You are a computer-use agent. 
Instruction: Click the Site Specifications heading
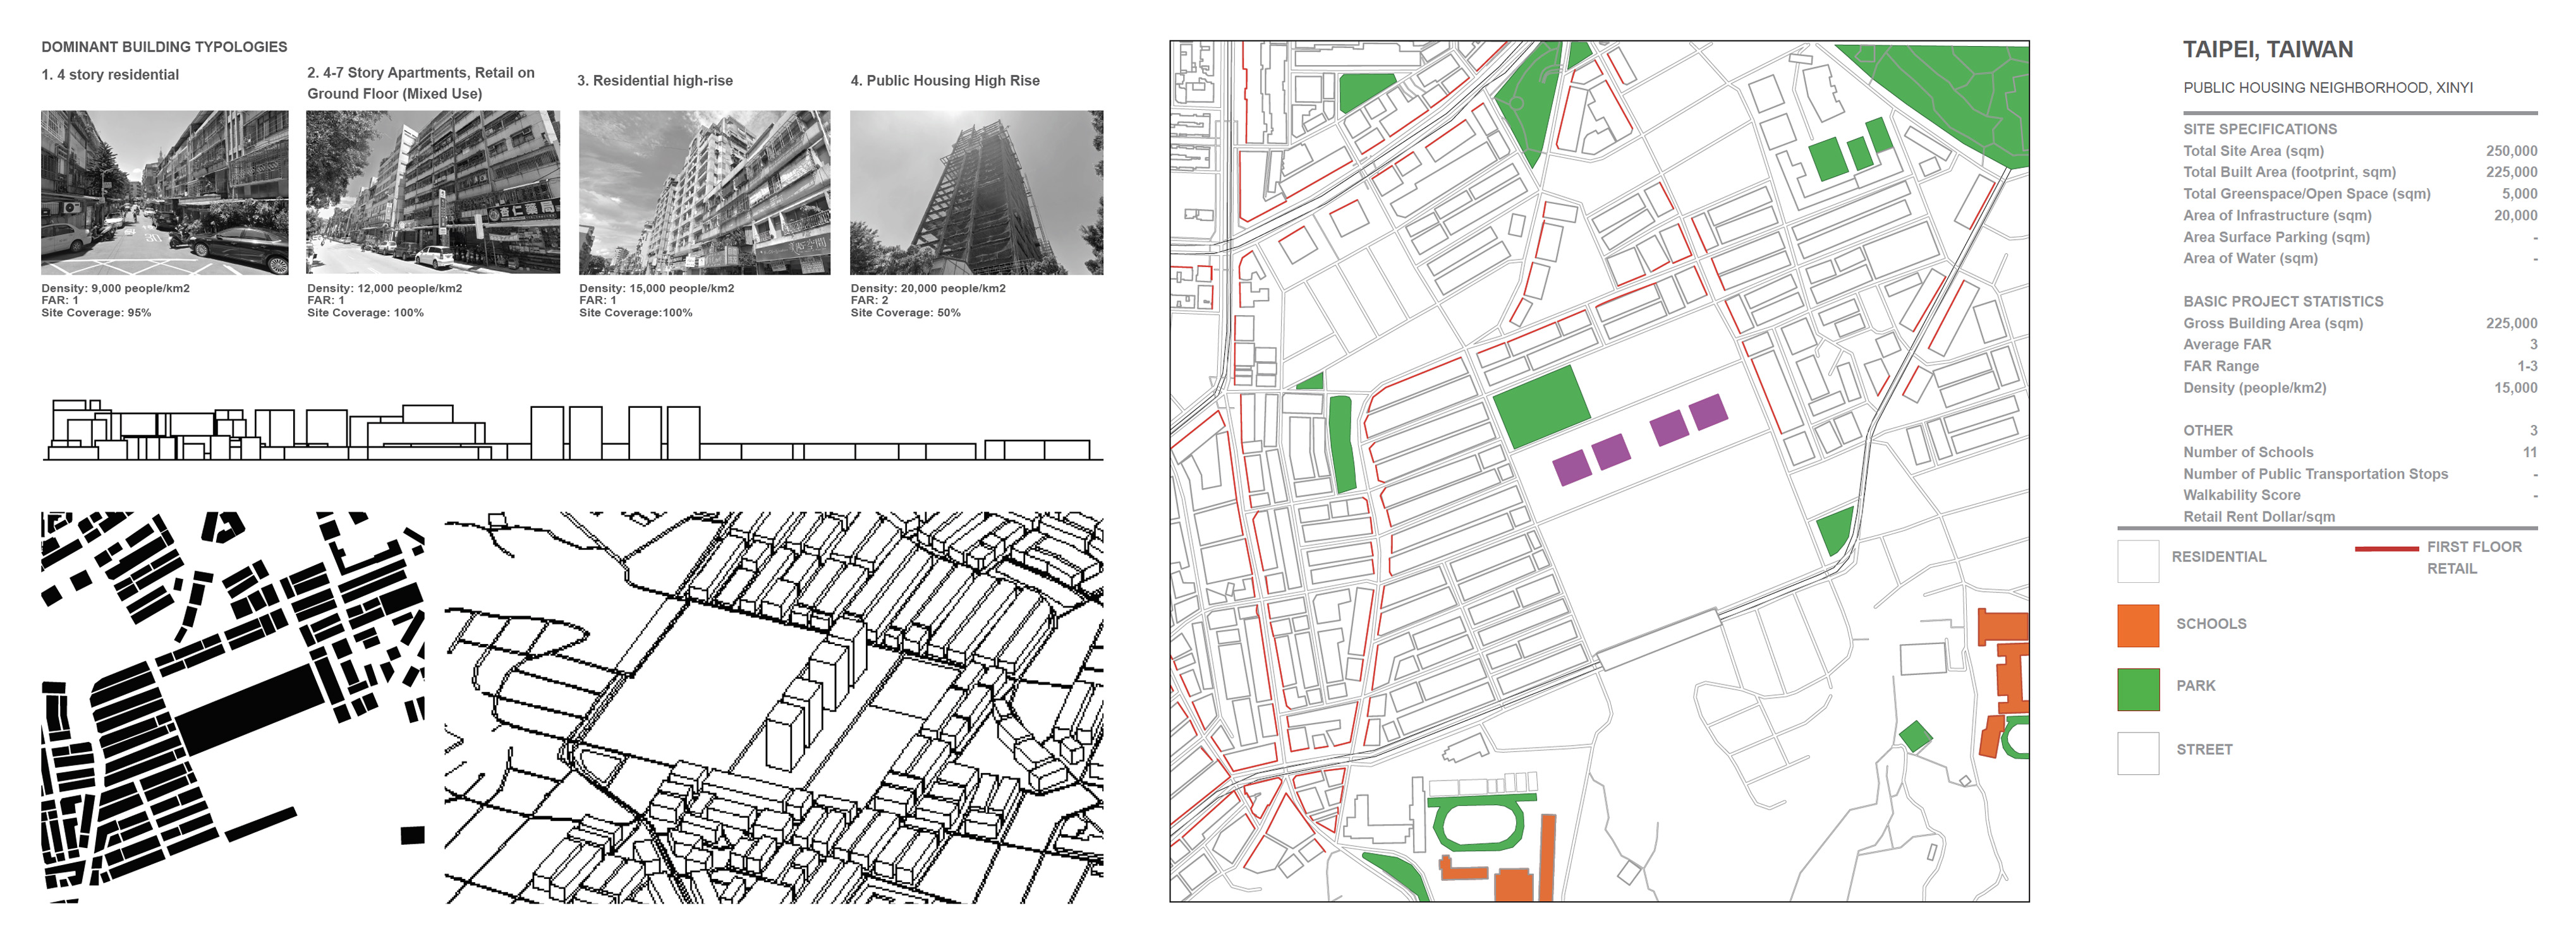[x=2259, y=129]
